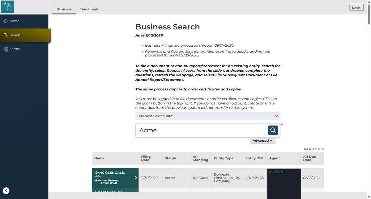371x199 pixels.
Task: Click the Agent column header
Action: tap(284, 158)
